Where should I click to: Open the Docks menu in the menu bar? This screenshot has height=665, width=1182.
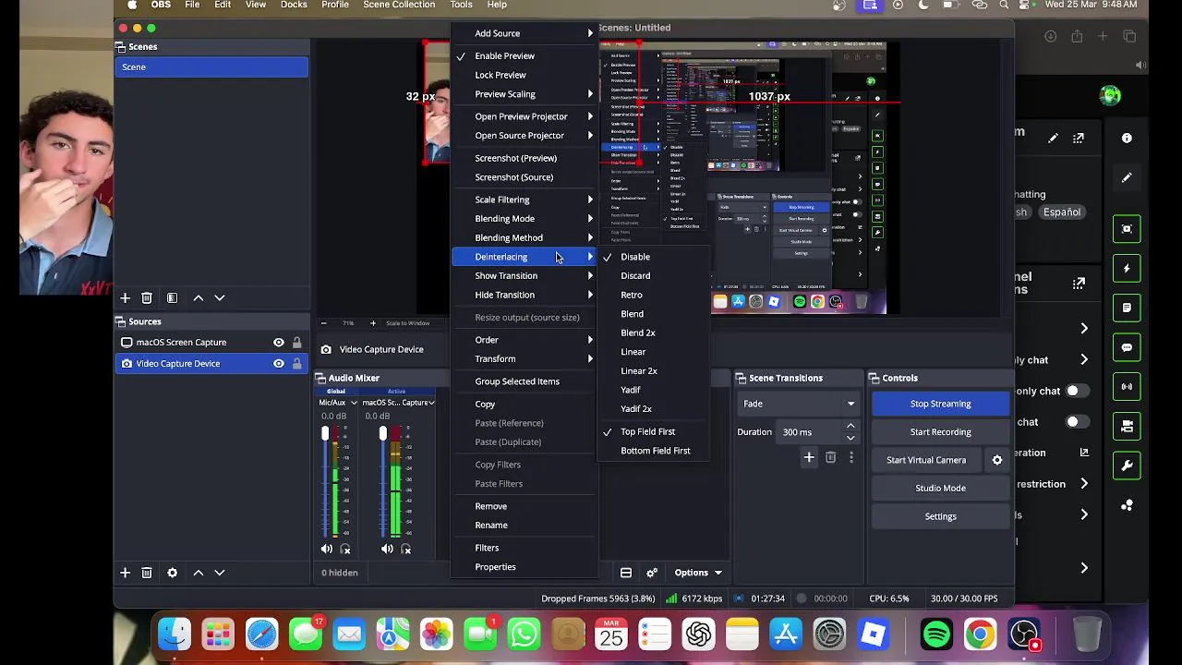click(x=294, y=5)
